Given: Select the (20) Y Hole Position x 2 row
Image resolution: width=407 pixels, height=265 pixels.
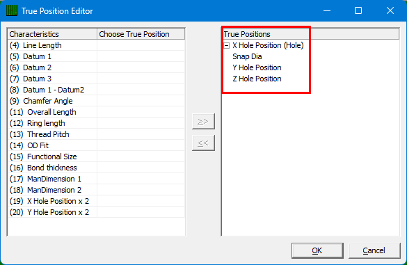Looking at the screenshot, I should (x=96, y=213).
